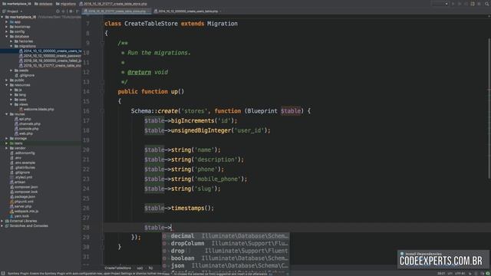Expand the factories folder
The height and width of the screenshot is (276, 491).
pyautogui.click(x=12, y=41)
